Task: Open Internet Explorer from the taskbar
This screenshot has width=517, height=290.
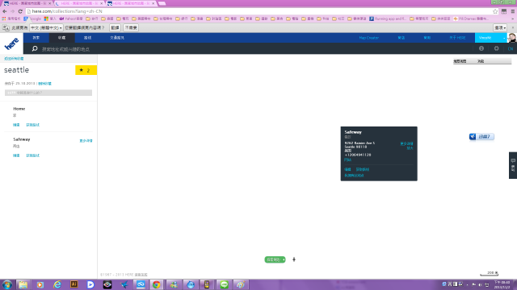Action: click(x=57, y=284)
